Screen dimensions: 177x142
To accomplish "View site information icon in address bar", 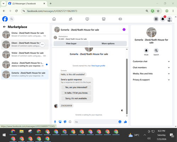I will [x=24, y=11].
